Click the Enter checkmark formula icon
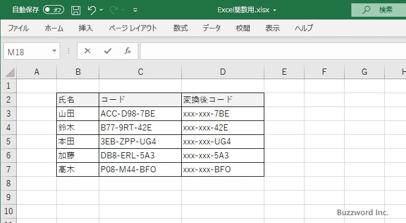 [108, 51]
